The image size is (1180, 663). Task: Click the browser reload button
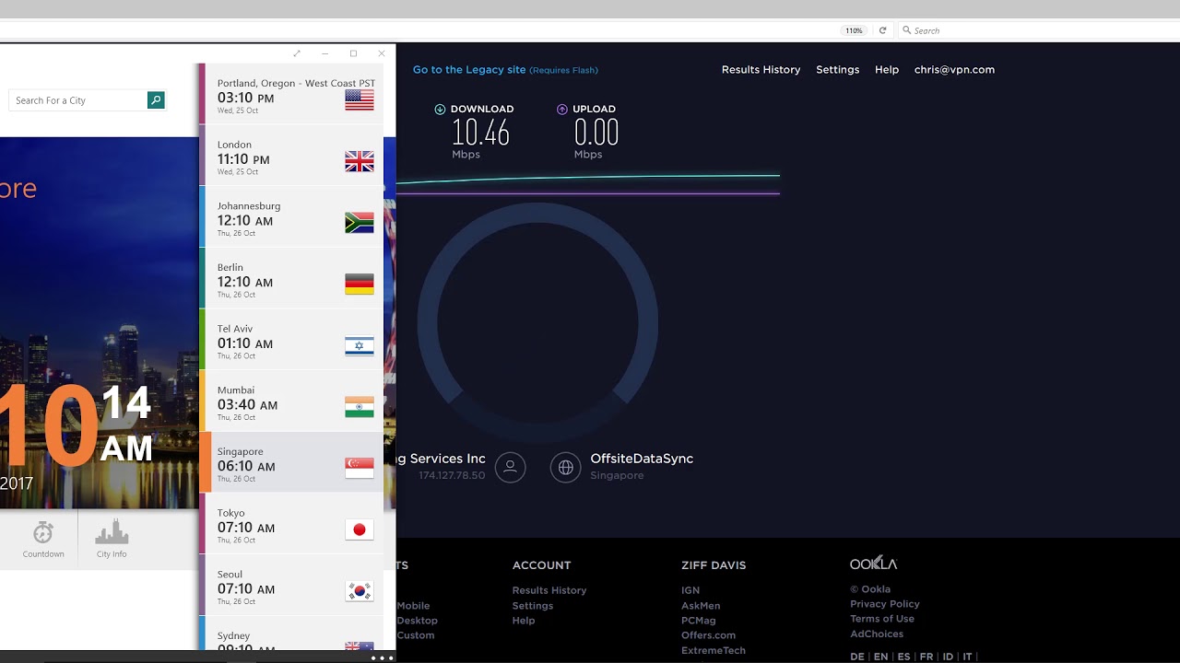882,30
